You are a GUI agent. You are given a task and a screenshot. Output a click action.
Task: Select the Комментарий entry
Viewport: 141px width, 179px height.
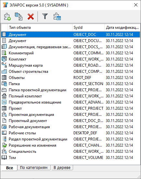click(70, 53)
